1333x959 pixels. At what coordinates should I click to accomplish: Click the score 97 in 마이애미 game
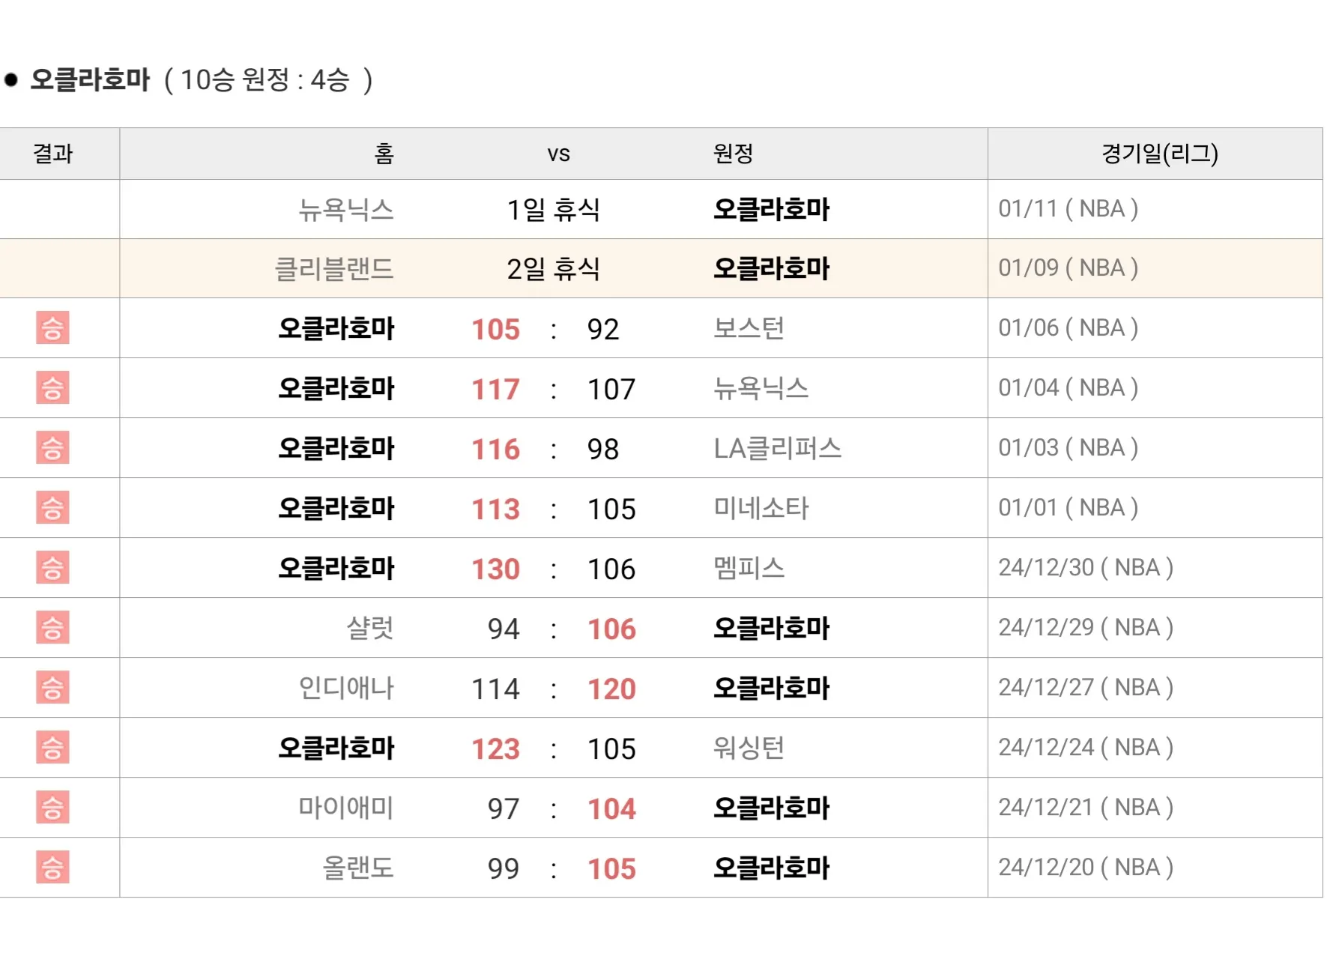pos(504,809)
